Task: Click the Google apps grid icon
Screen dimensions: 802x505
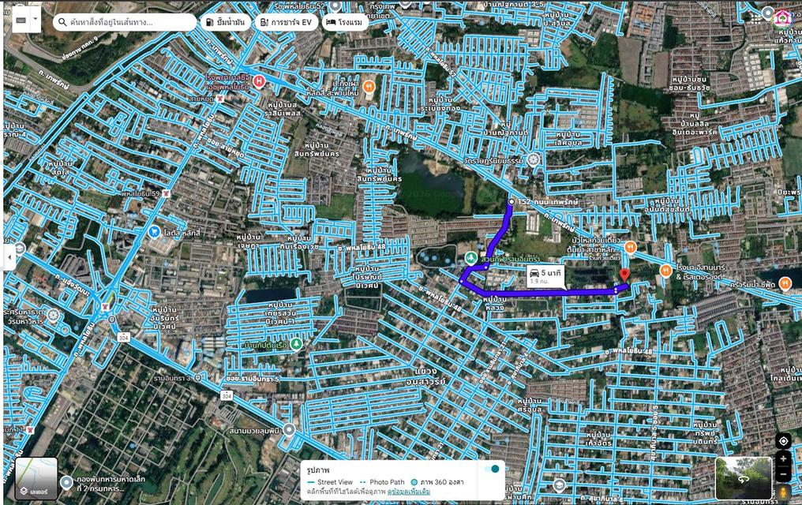Action: coord(768,13)
